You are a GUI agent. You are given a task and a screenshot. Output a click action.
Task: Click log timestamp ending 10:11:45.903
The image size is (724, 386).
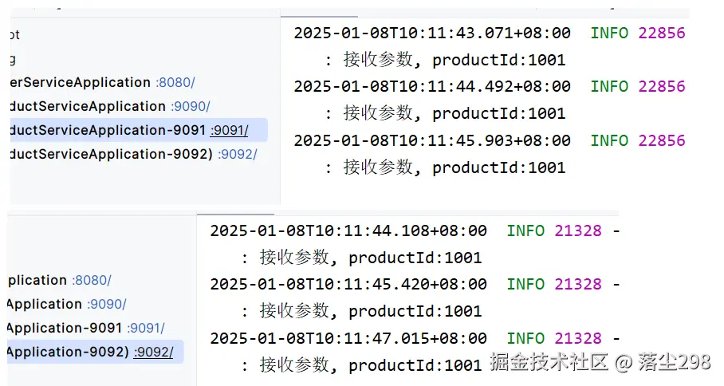pyautogui.click(x=431, y=140)
